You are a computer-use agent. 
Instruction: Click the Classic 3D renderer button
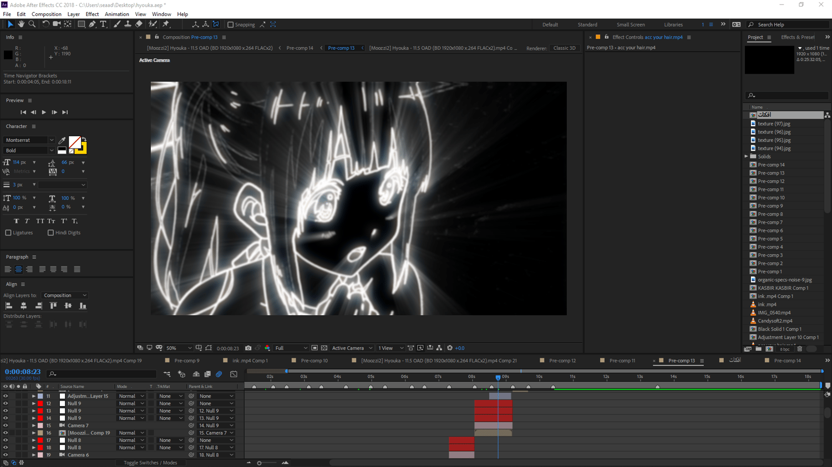(x=565, y=48)
